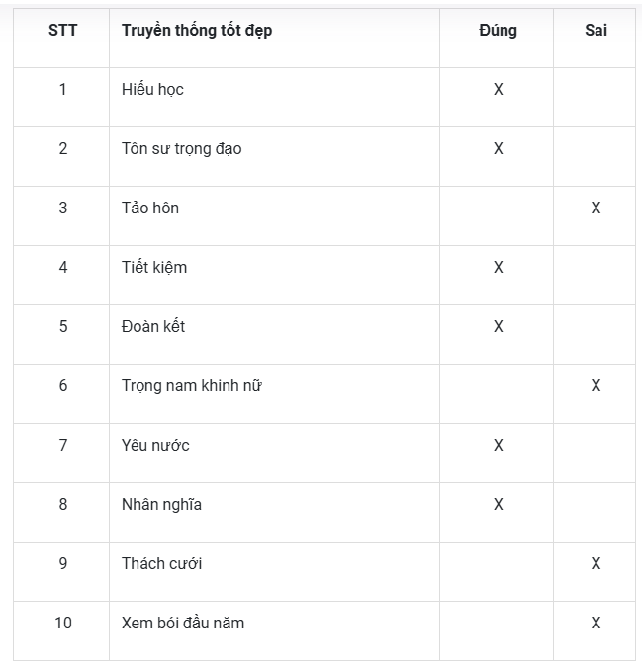Select the 'Yêu nước' cell

click(x=274, y=453)
